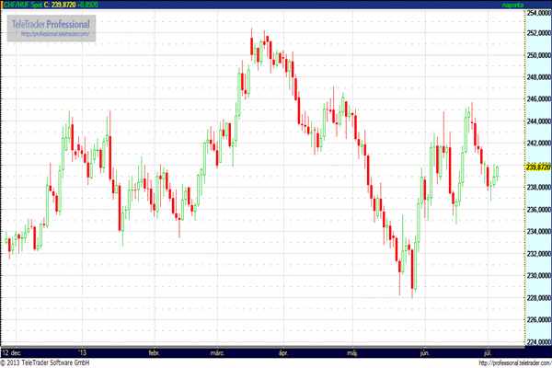Click the CHF/HUF Spot symbol label
This screenshot has width=552, height=368.
24,6
